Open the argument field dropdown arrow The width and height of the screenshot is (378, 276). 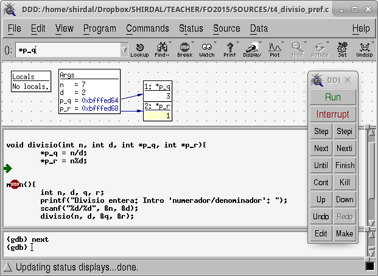124,51
